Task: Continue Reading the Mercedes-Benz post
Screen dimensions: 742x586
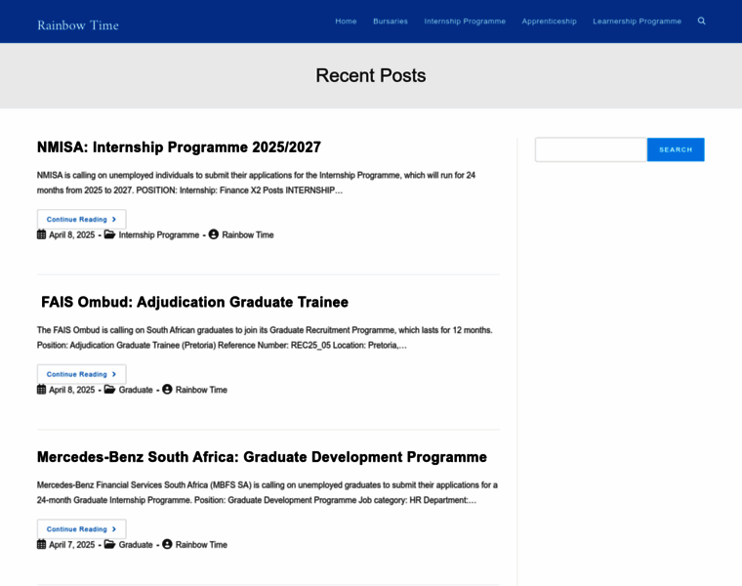Action: click(81, 528)
